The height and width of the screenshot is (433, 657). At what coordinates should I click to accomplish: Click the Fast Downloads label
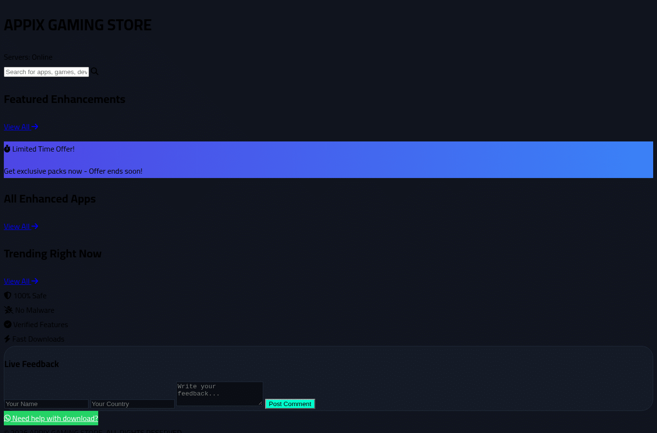[x=38, y=339]
